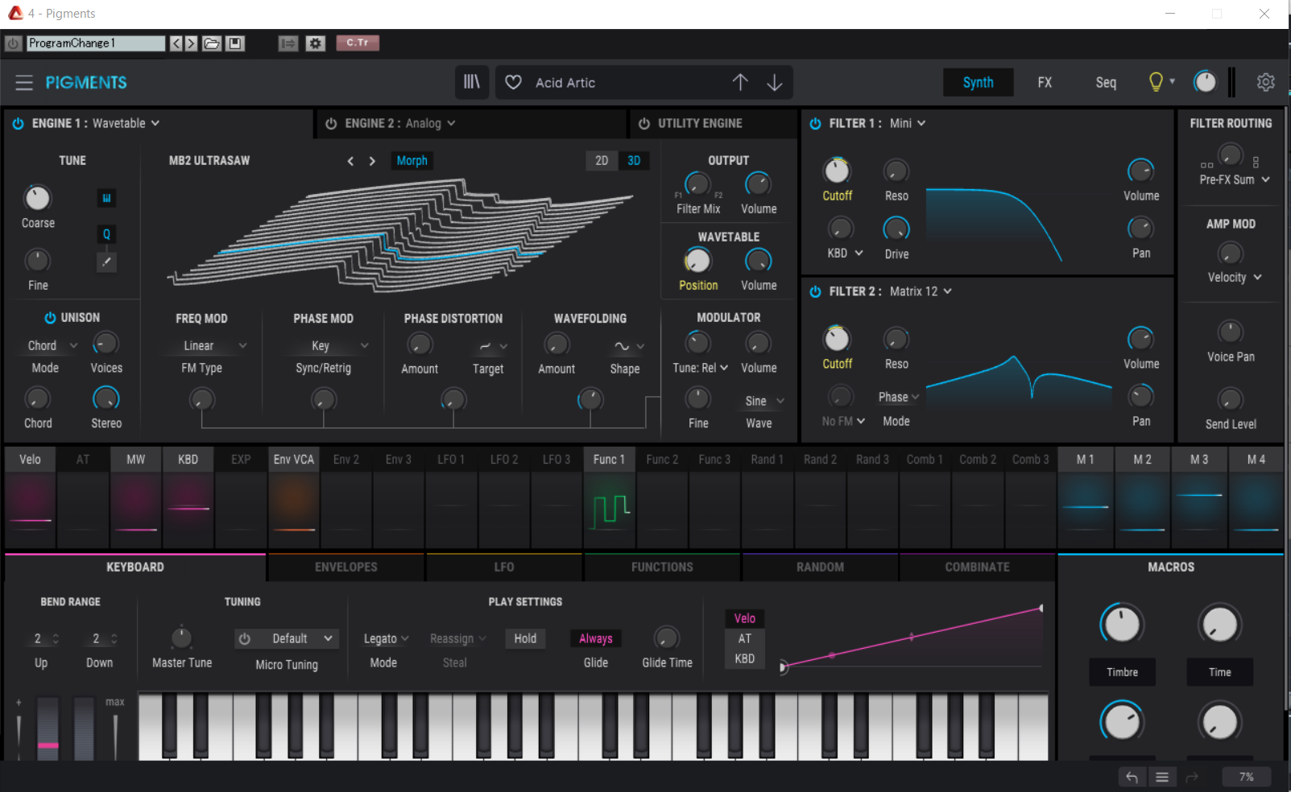The height and width of the screenshot is (792, 1291).
Task: Select previous wavetable with left chevron
Action: coord(350,161)
